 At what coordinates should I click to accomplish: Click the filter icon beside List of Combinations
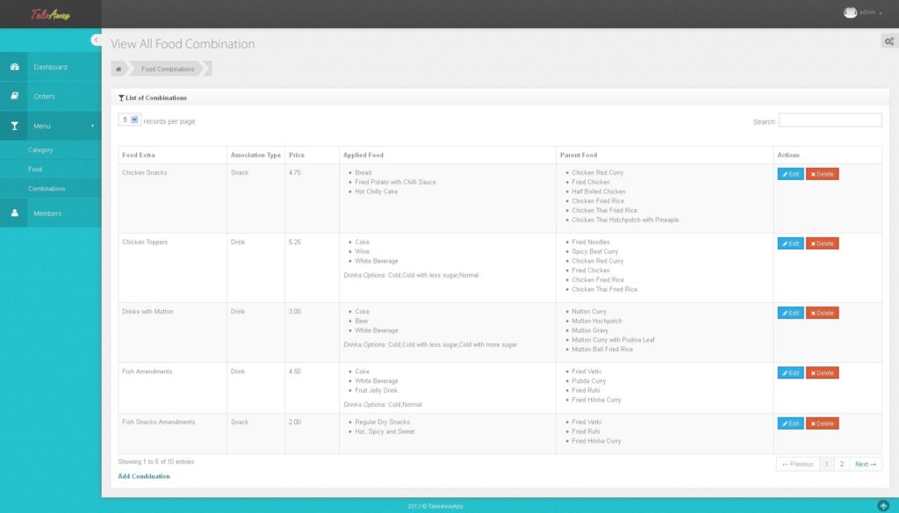120,98
